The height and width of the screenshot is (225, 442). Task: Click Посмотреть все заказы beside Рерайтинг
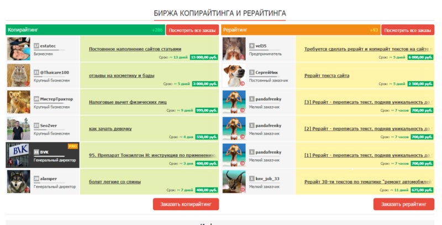pyautogui.click(x=408, y=30)
